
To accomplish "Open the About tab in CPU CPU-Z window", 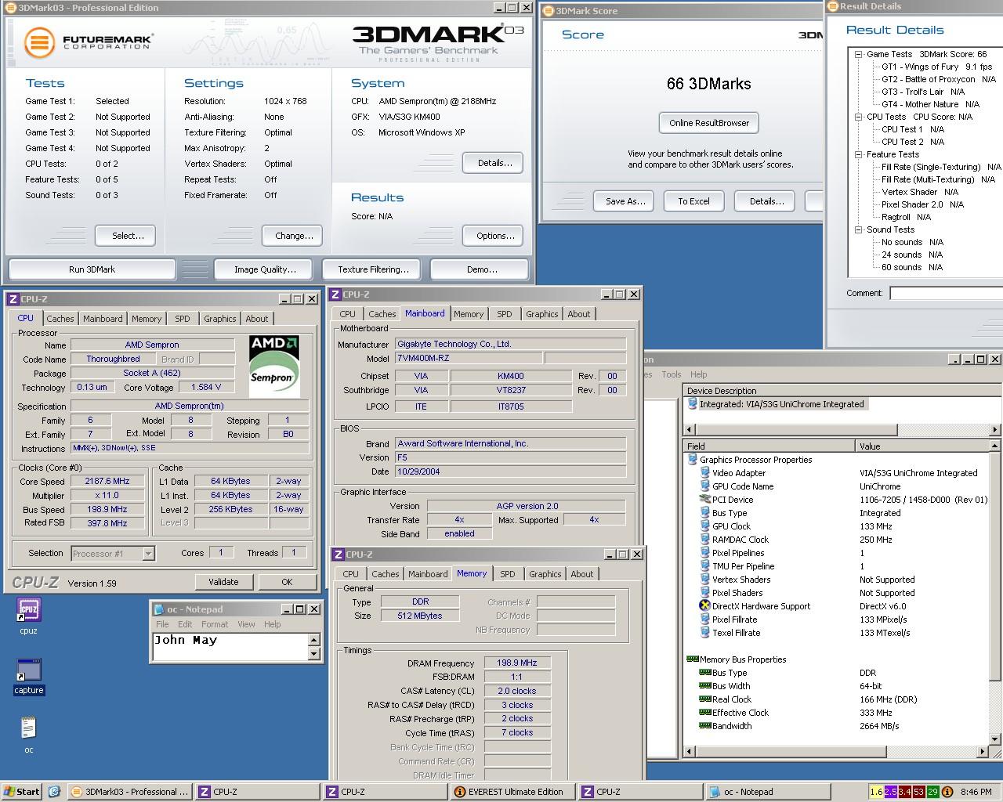I will [257, 319].
